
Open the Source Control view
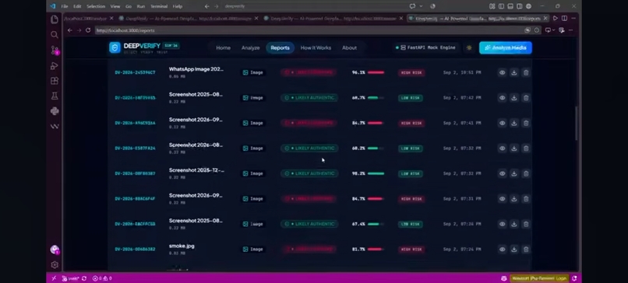(55, 50)
